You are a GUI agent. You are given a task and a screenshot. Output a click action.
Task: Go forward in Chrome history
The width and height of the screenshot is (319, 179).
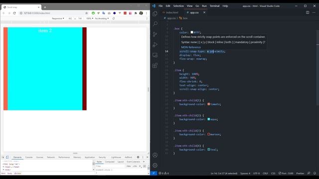[9, 13]
